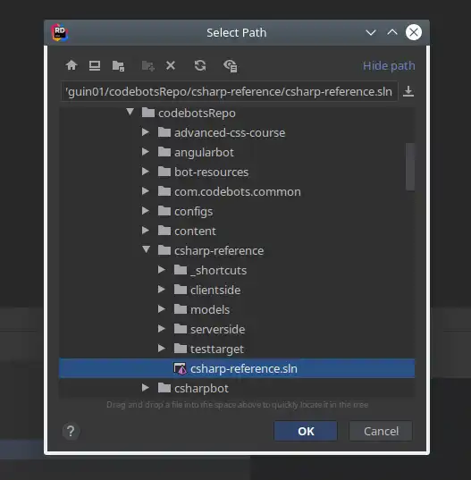Expand the serverside folder

click(x=162, y=329)
